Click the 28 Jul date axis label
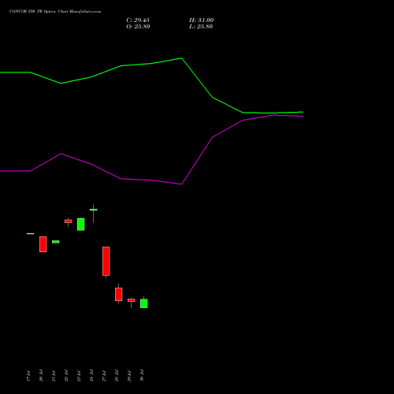394x394 pixels. [x=117, y=375]
